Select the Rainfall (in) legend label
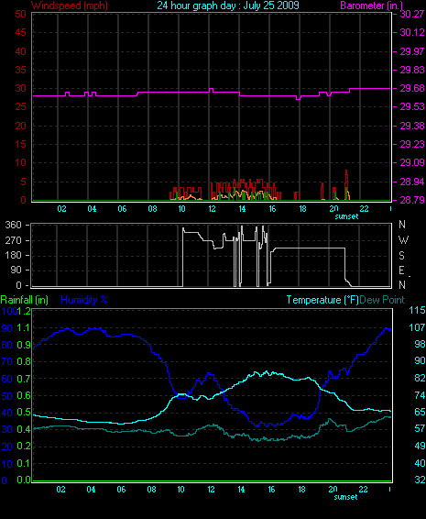426x519 pixels. pos(25,300)
